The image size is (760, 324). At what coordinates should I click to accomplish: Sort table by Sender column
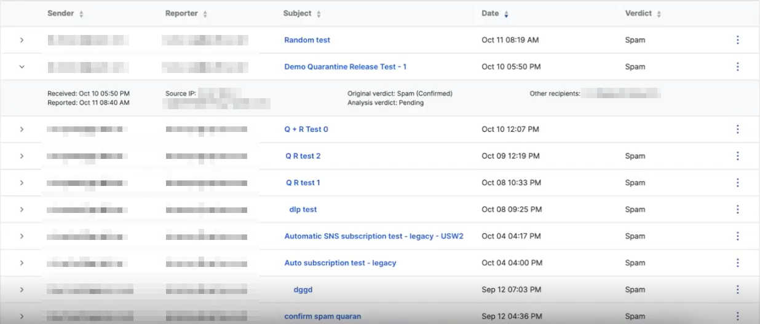81,14
